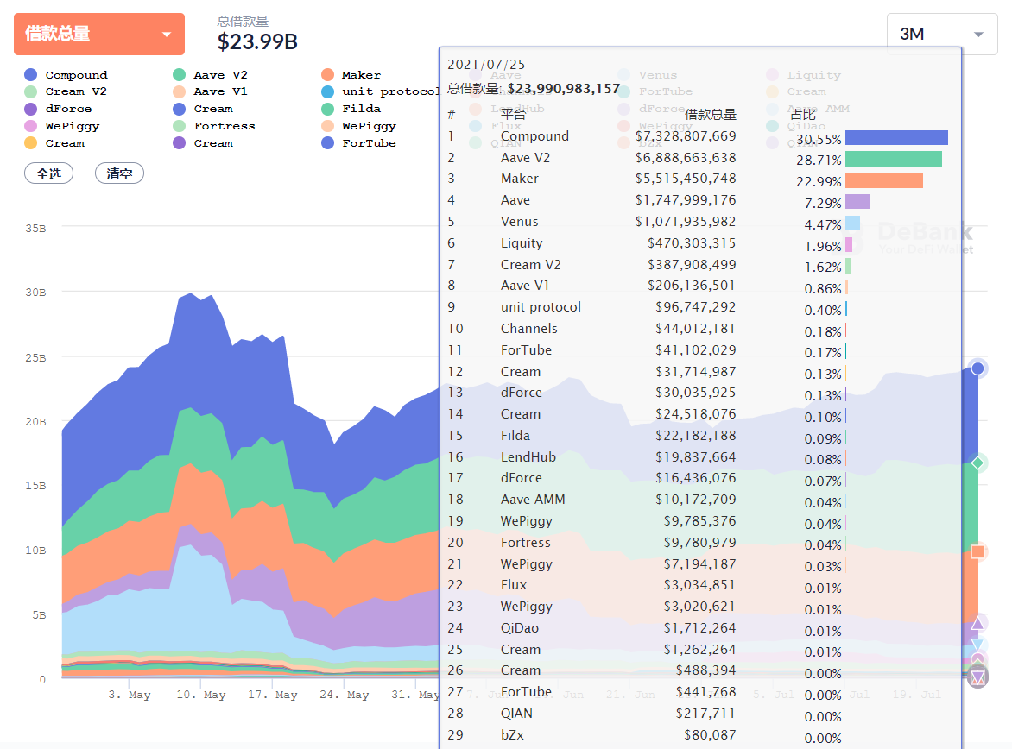Click the "17. May" x-axis label
The image size is (1012, 749).
tap(272, 695)
